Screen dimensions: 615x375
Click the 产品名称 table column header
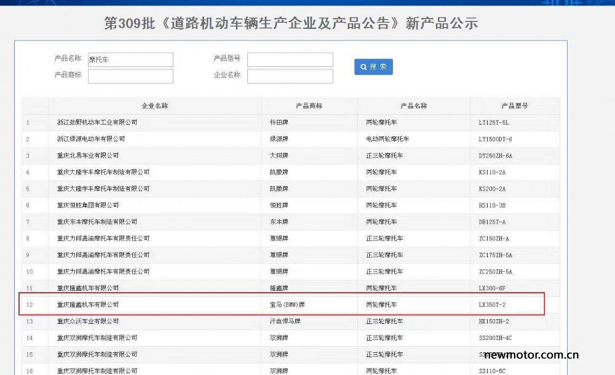pyautogui.click(x=414, y=106)
